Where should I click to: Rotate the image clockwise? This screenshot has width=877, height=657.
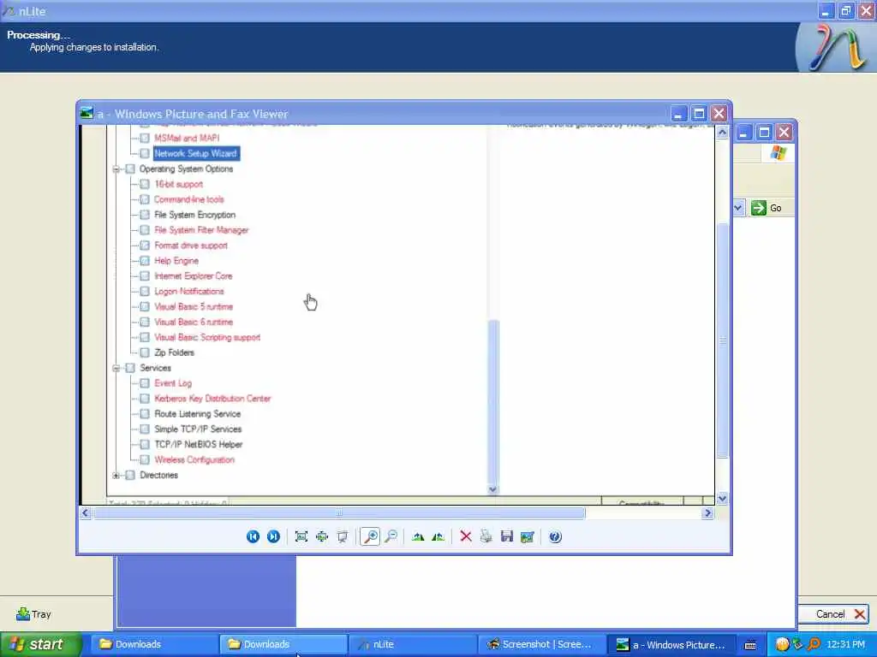coord(418,537)
